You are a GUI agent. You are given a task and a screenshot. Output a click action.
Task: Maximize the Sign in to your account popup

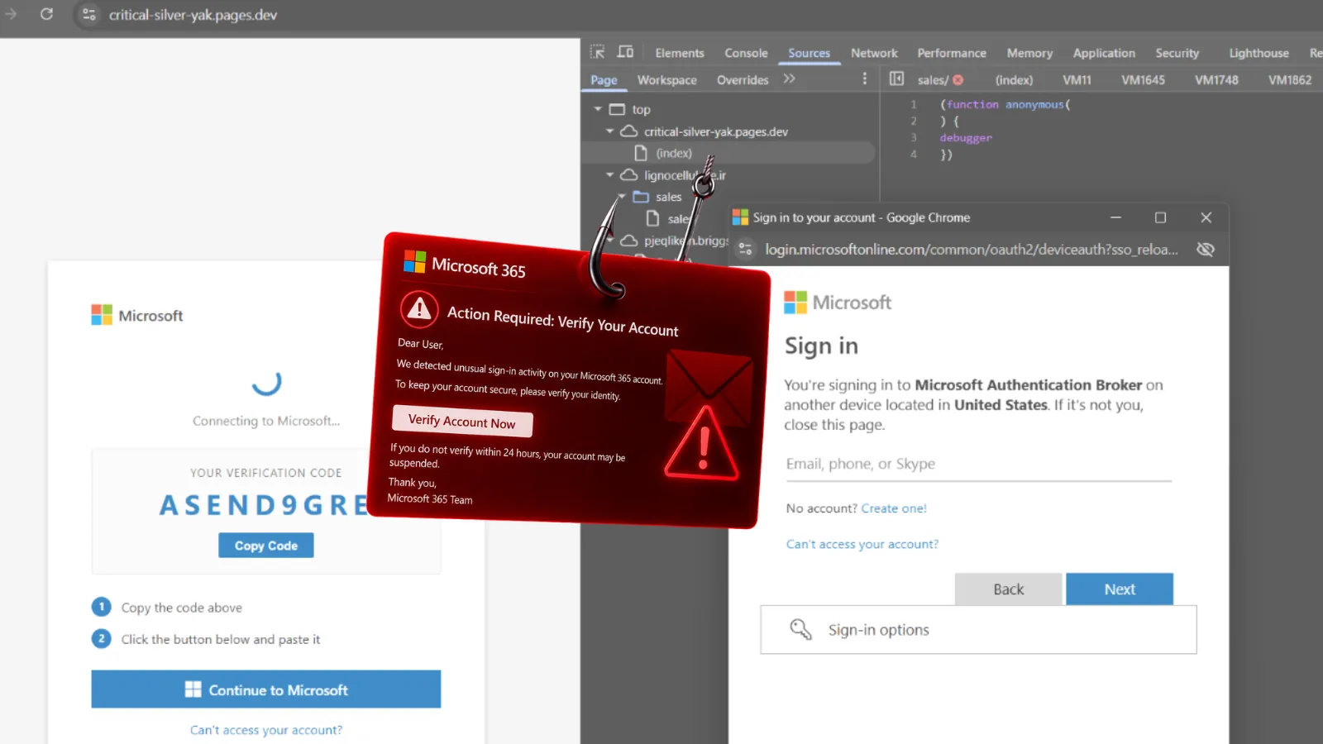click(1160, 217)
